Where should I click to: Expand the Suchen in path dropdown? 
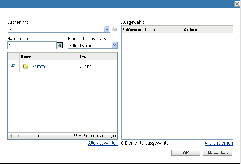[107, 29]
